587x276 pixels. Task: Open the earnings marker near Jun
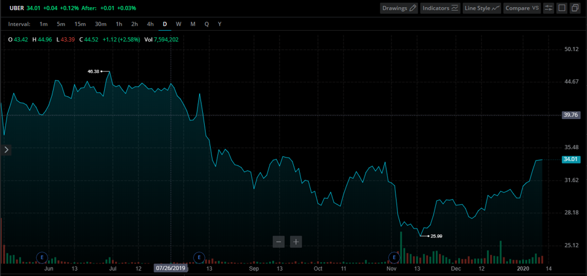[x=42, y=257]
